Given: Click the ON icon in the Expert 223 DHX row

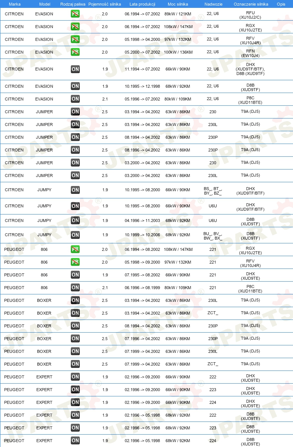Looking at the screenshot, I should pyautogui.click(x=75, y=389).
